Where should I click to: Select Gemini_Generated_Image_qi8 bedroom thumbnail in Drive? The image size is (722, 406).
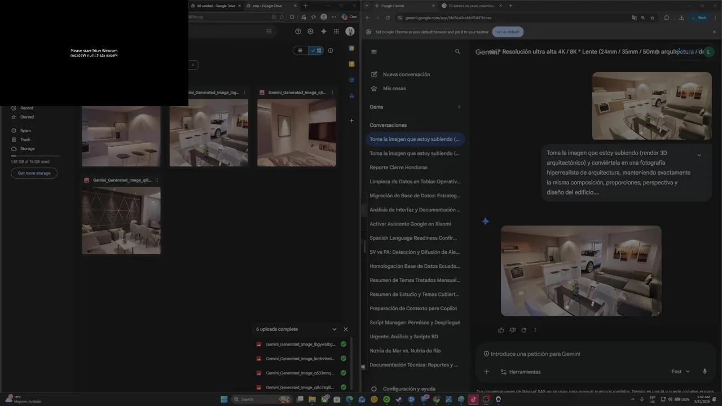pos(121,220)
